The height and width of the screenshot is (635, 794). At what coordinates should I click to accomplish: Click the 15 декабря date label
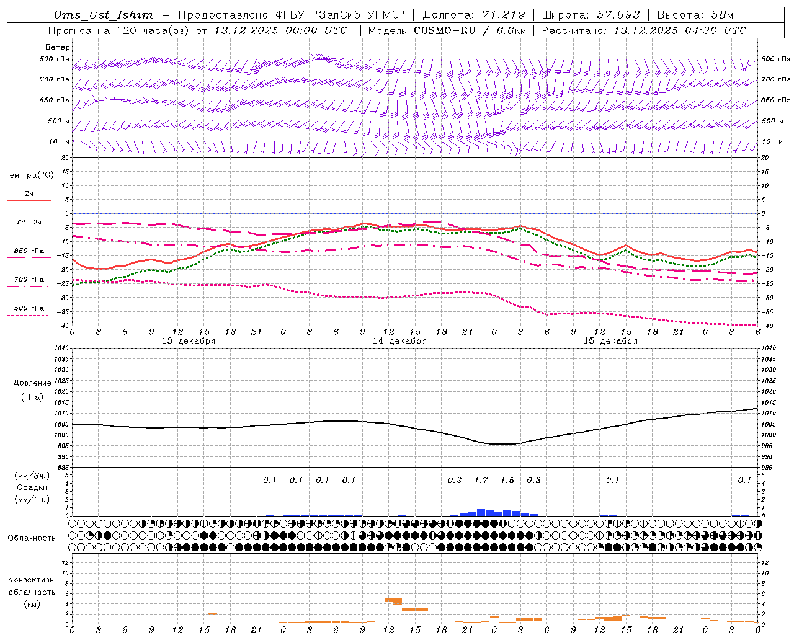pos(610,341)
